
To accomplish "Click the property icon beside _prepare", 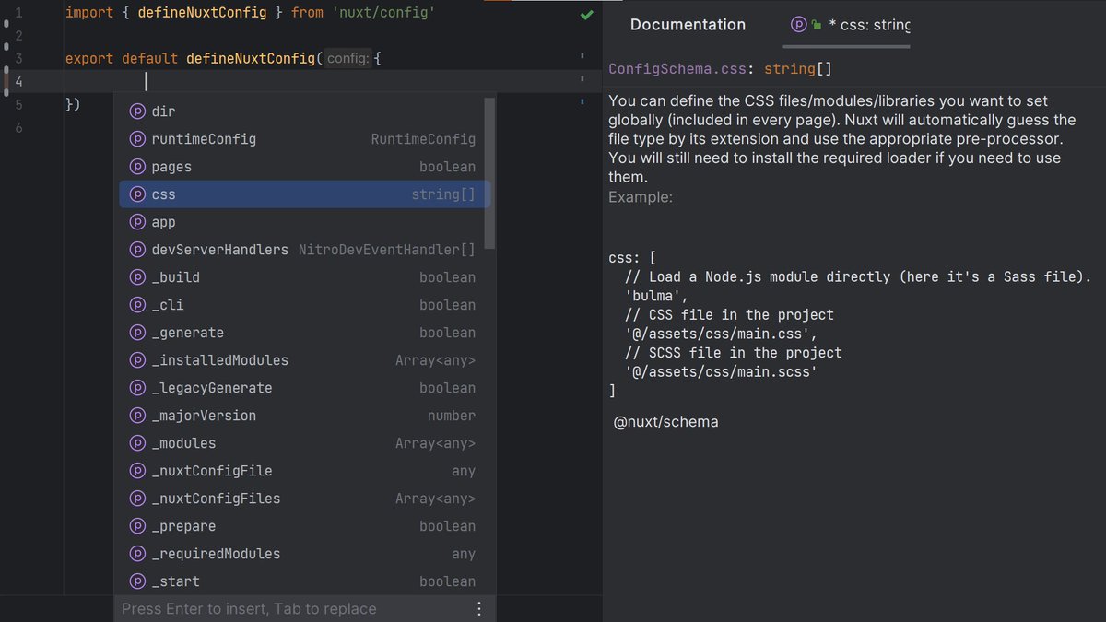I will click(x=137, y=526).
